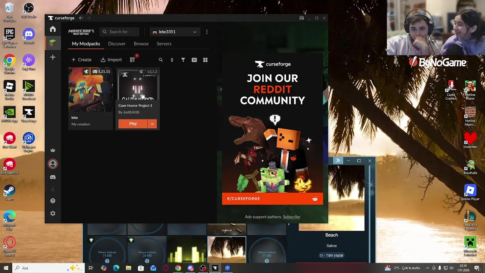The height and width of the screenshot is (273, 485).
Task: Expand the Play button dropdown arrow
Action: (152, 124)
